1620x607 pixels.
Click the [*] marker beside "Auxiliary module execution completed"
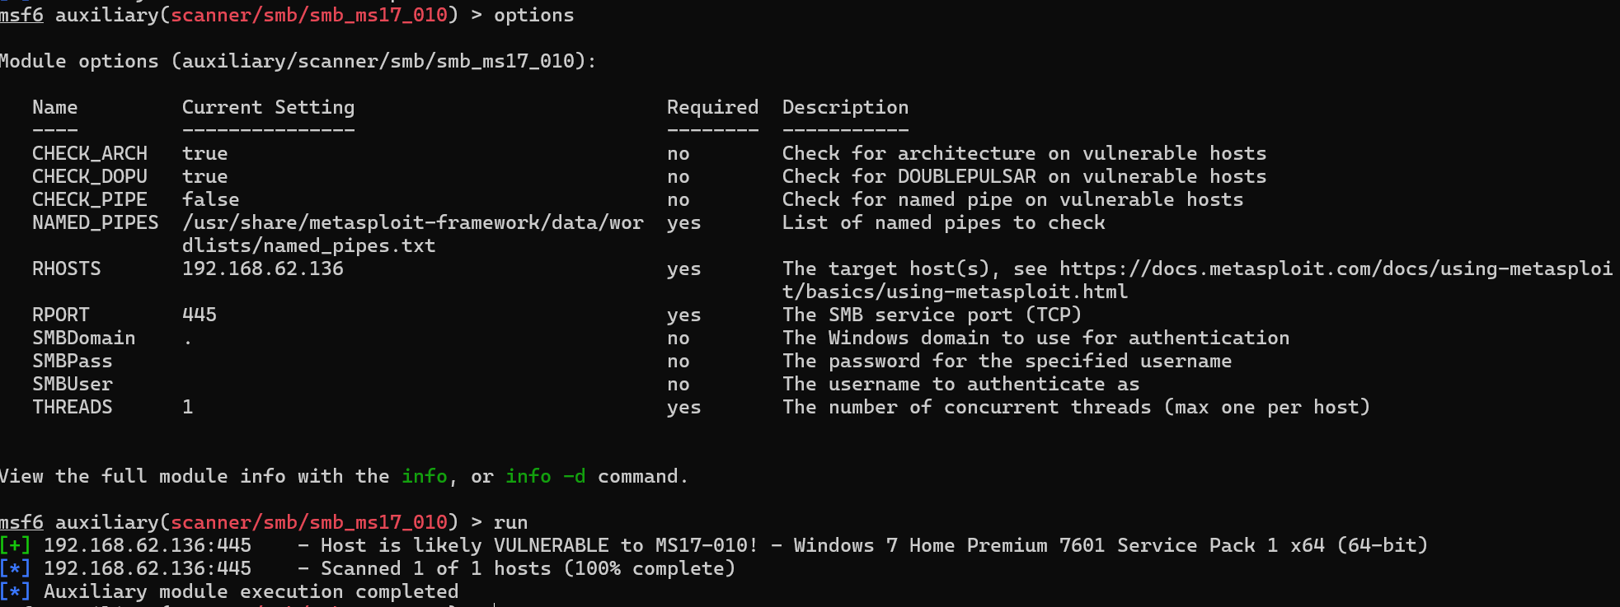15,591
